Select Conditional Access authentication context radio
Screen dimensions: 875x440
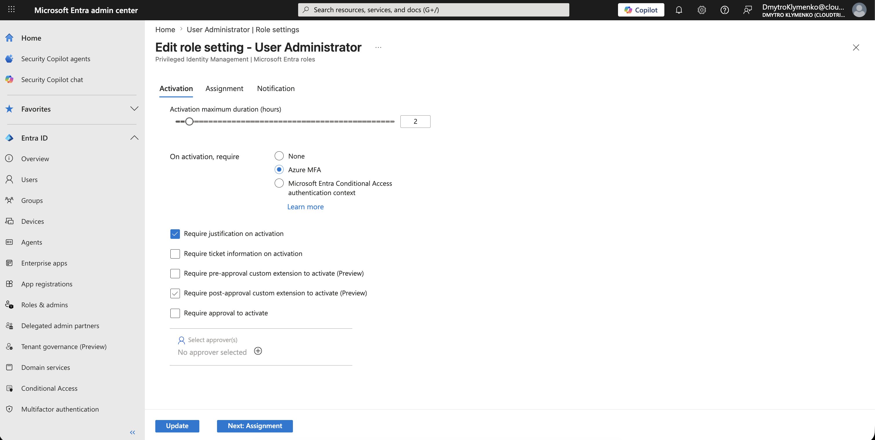click(279, 183)
